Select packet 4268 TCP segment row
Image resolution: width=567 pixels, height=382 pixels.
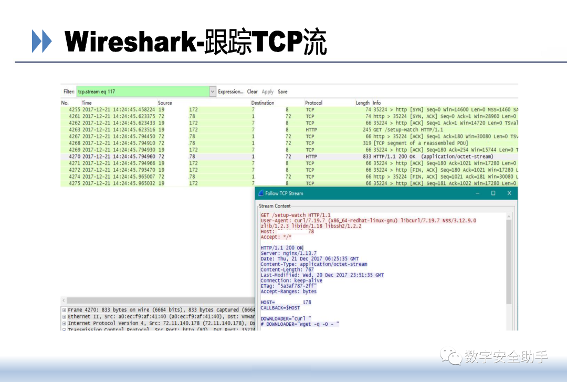pyautogui.click(x=289, y=143)
